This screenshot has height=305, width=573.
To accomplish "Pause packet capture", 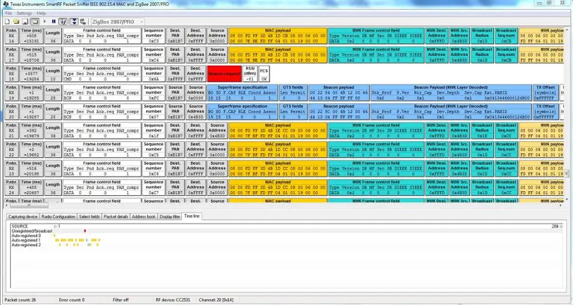I will point(53,22).
